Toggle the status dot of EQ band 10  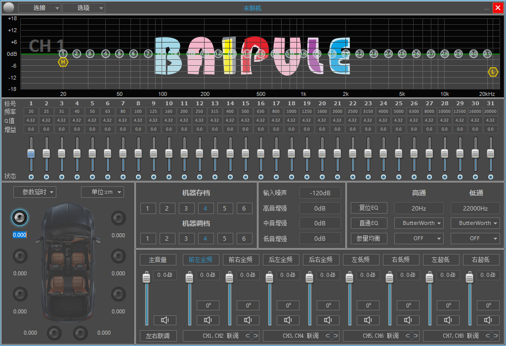pyautogui.click(x=169, y=177)
